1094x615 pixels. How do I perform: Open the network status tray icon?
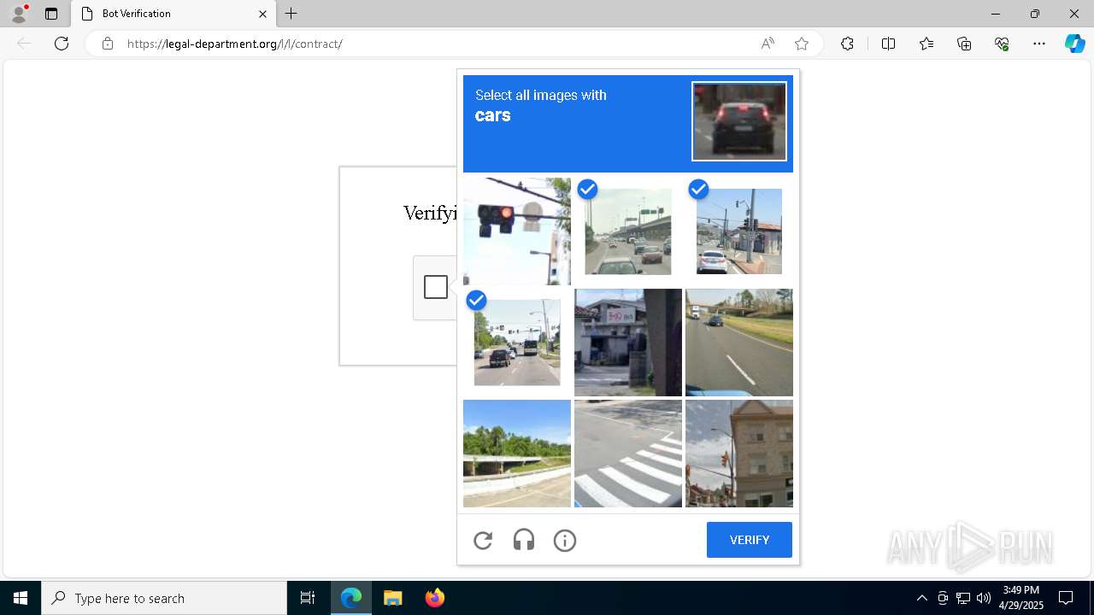point(963,598)
